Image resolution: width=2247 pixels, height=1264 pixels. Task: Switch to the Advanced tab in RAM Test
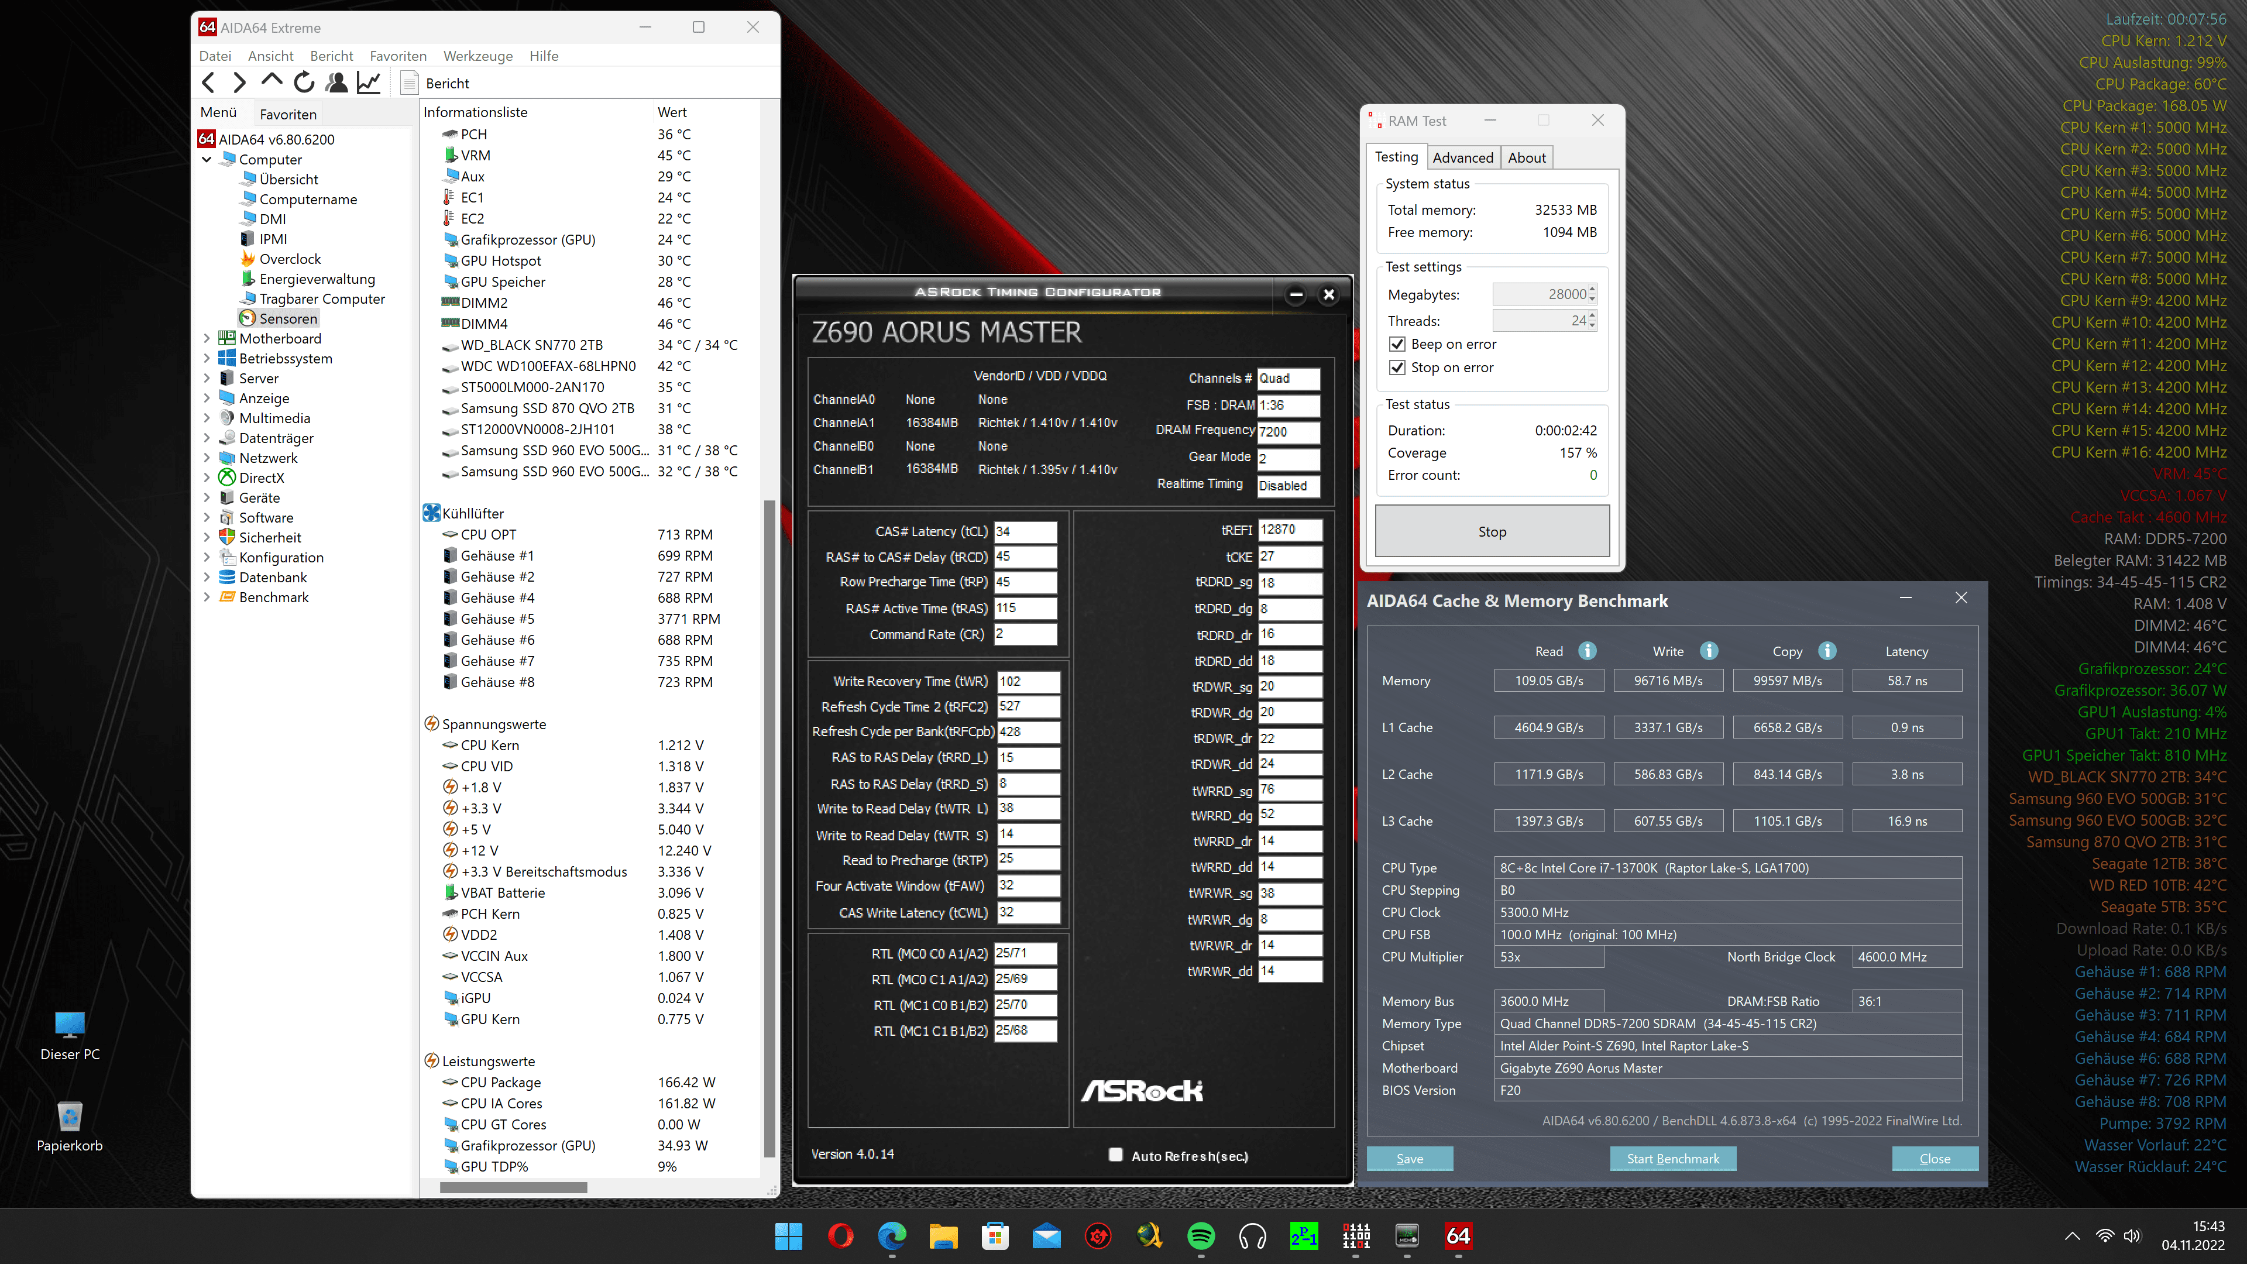[x=1463, y=157]
